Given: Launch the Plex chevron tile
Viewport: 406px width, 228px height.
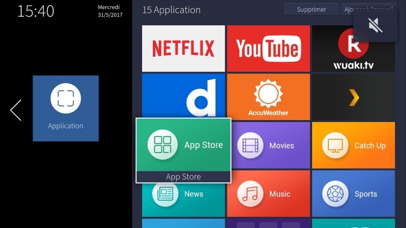Looking at the screenshot, I should [353, 97].
